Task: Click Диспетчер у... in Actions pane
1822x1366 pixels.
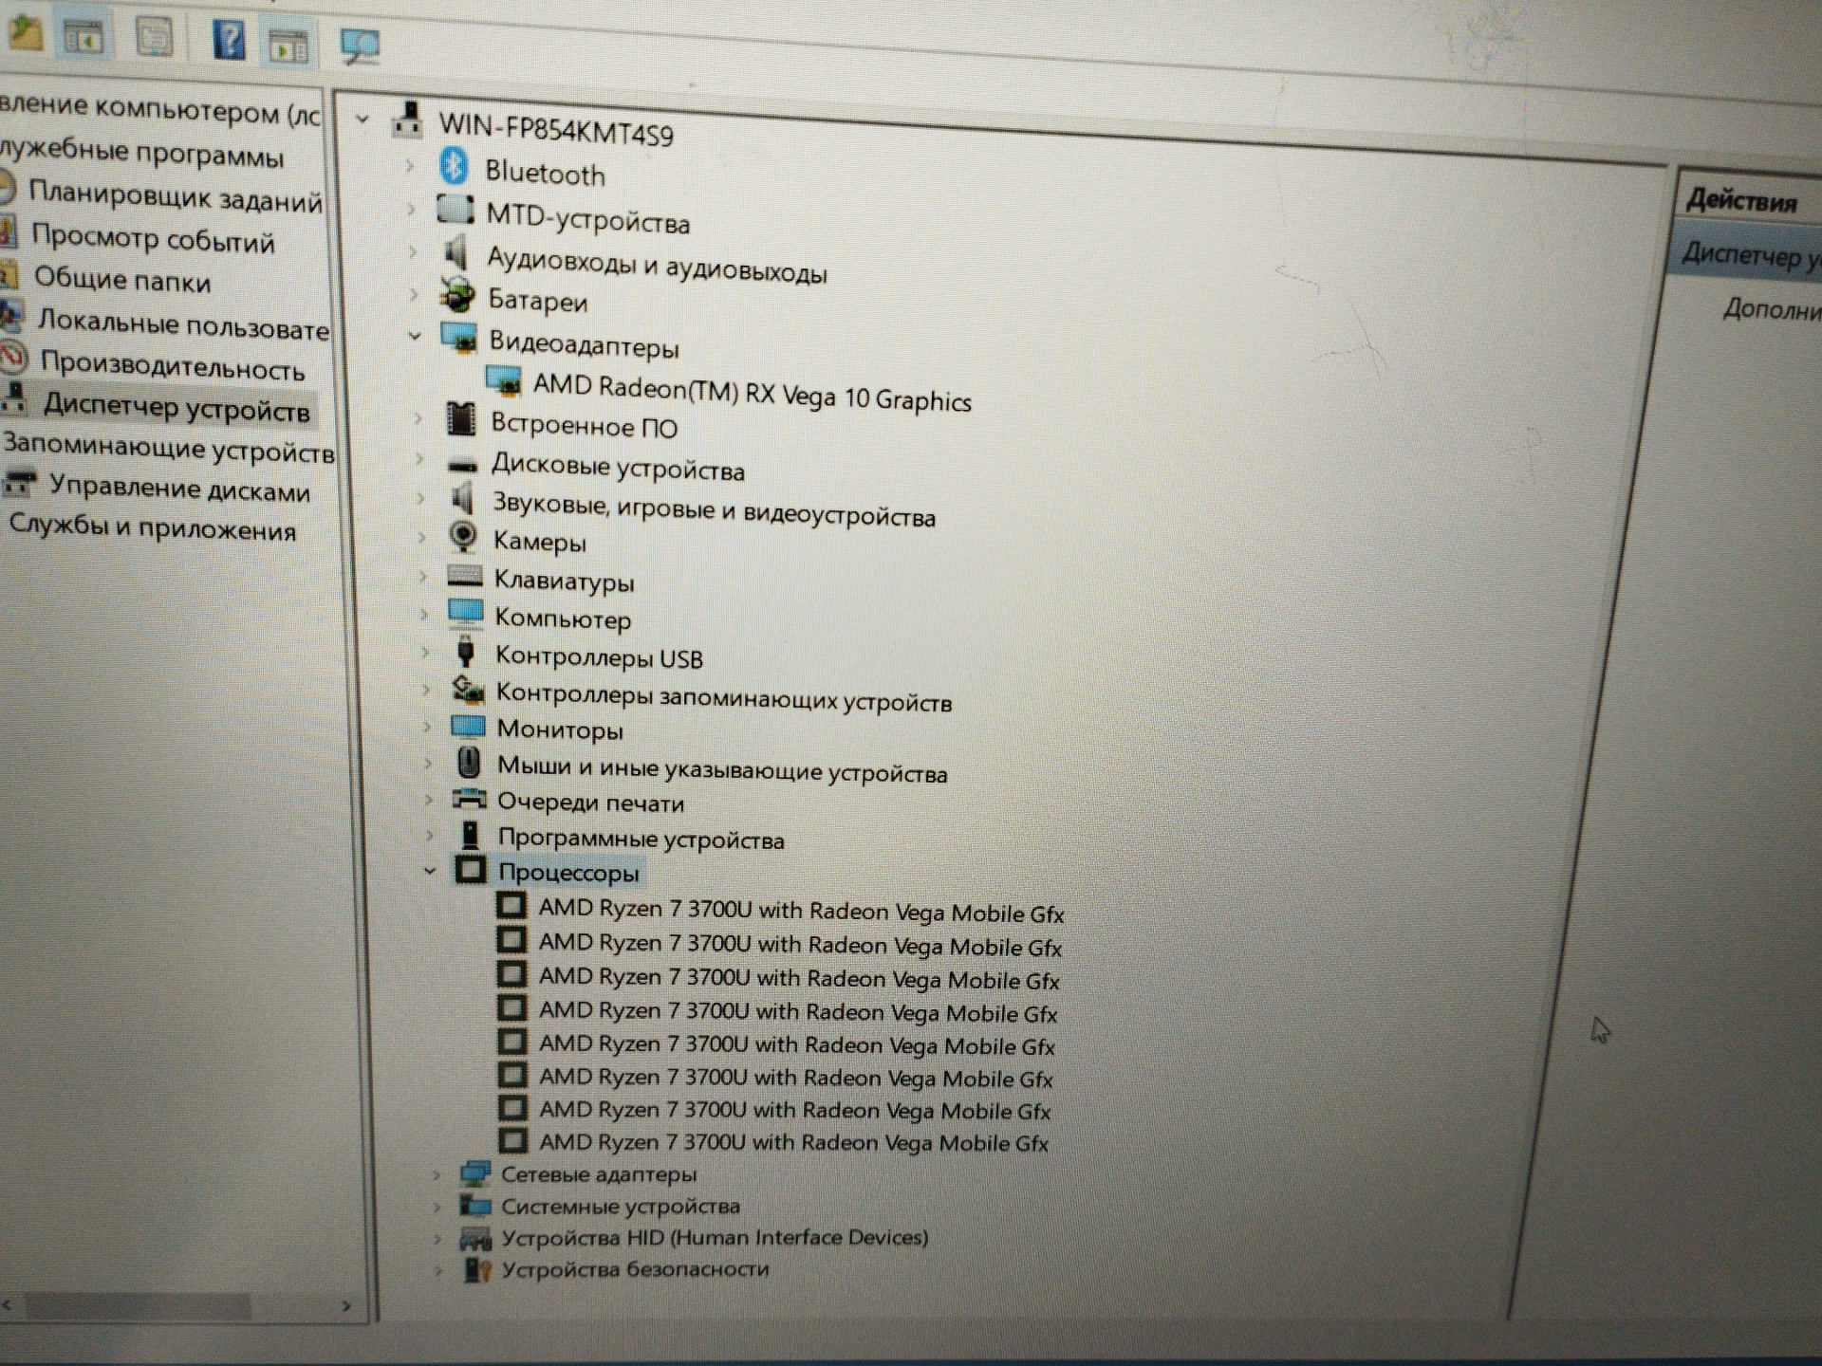Action: coord(1750,255)
